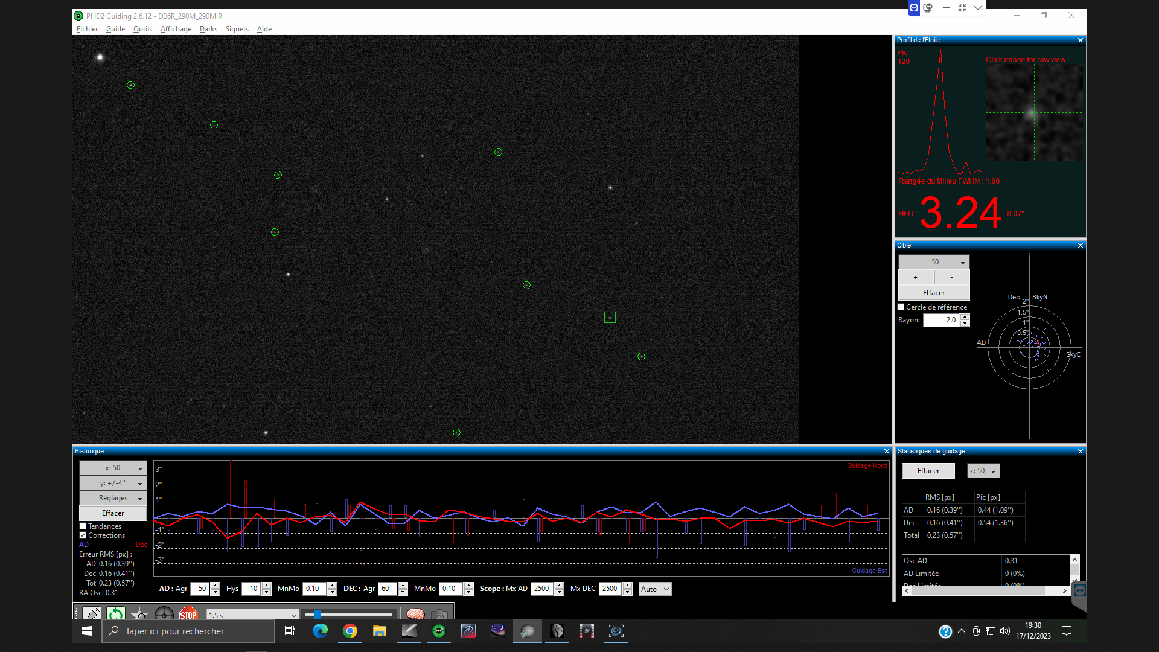The image size is (1159, 652).
Task: Toggle the Tendances checkbox
Action: [83, 526]
